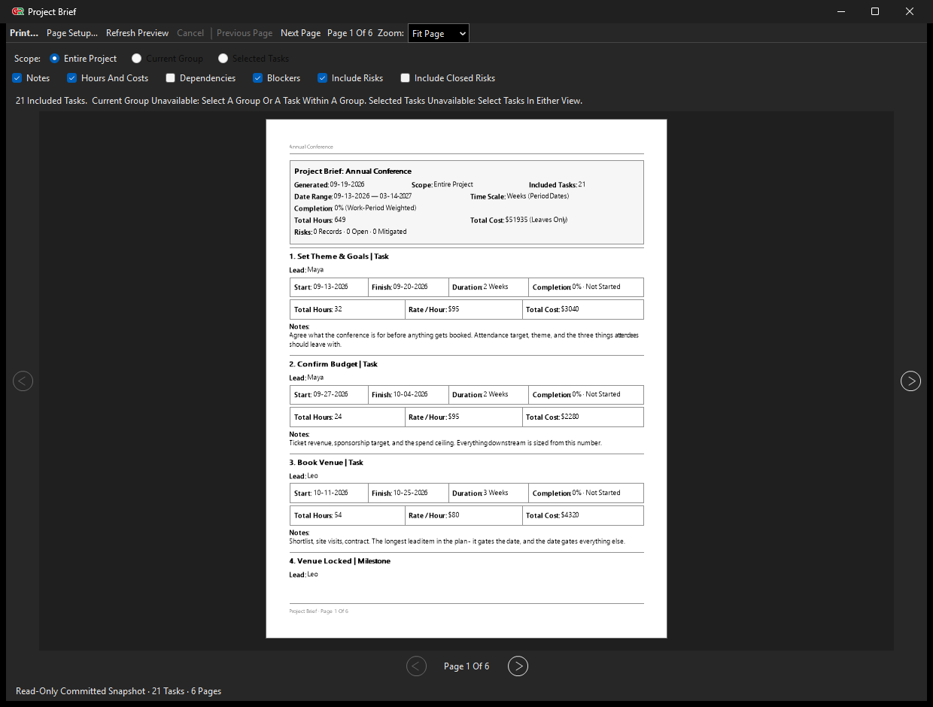The height and width of the screenshot is (707, 933).
Task: Click Previous Page in toolbar
Action: tap(245, 33)
